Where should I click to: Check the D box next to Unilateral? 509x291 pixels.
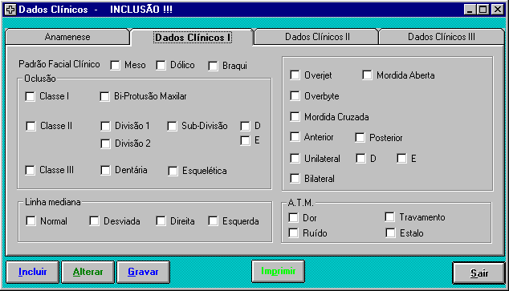(x=360, y=159)
